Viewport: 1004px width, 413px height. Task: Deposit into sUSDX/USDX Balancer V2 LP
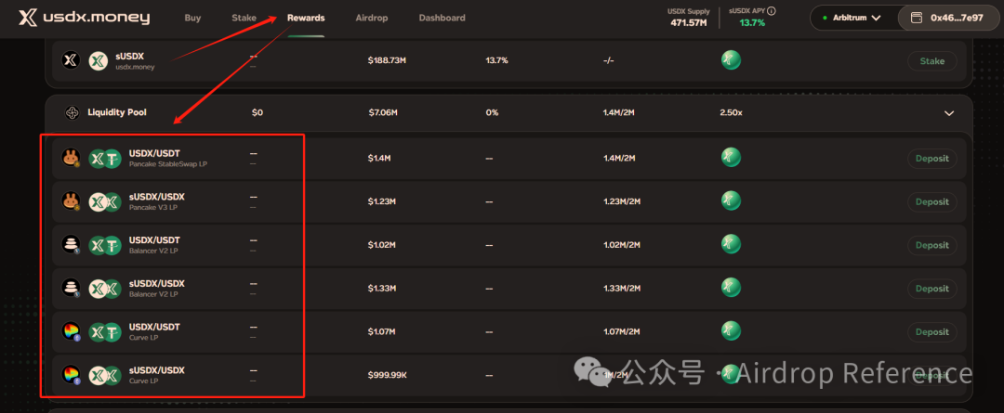click(931, 289)
